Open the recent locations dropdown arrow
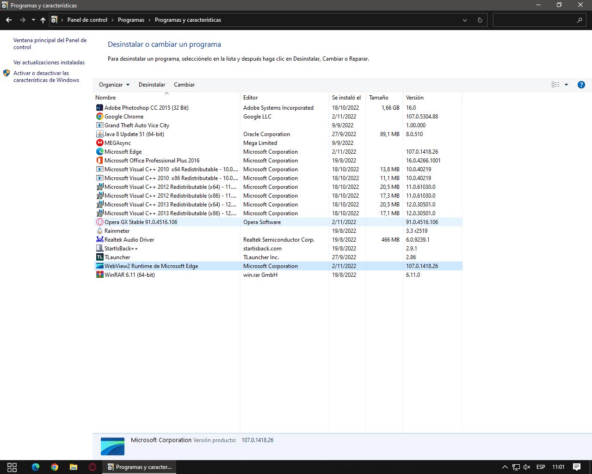 tap(33, 20)
